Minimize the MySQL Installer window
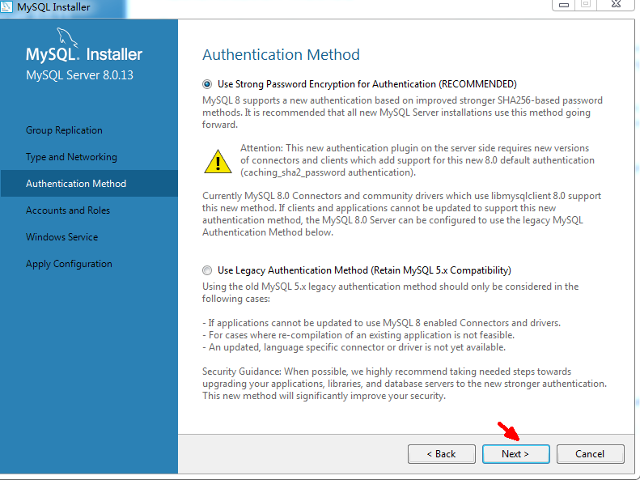 [x=564, y=5]
